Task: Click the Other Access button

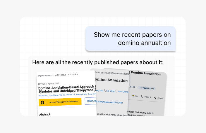Action: point(91,101)
